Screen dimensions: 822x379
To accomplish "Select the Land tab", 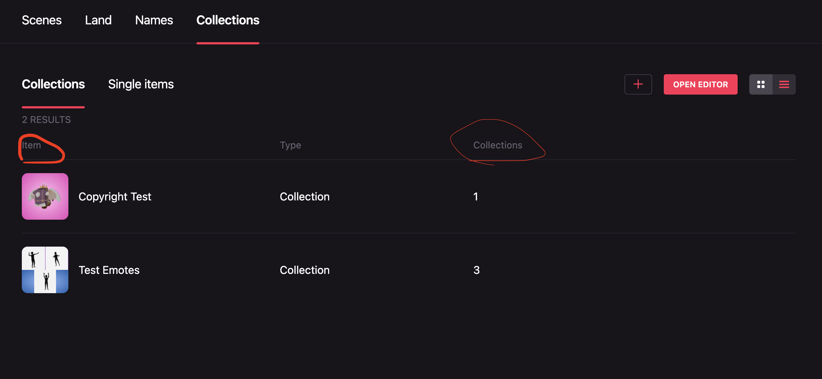I will [x=98, y=20].
